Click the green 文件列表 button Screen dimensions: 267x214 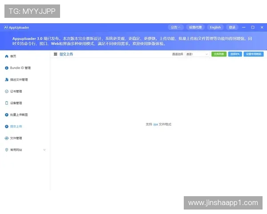coord(219,54)
